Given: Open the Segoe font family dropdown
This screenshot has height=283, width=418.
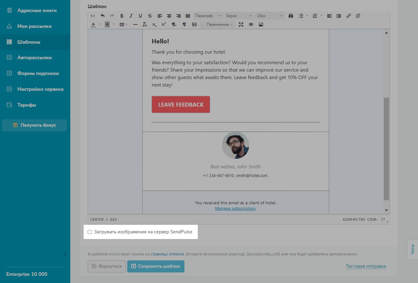Looking at the screenshot, I should tap(239, 16).
